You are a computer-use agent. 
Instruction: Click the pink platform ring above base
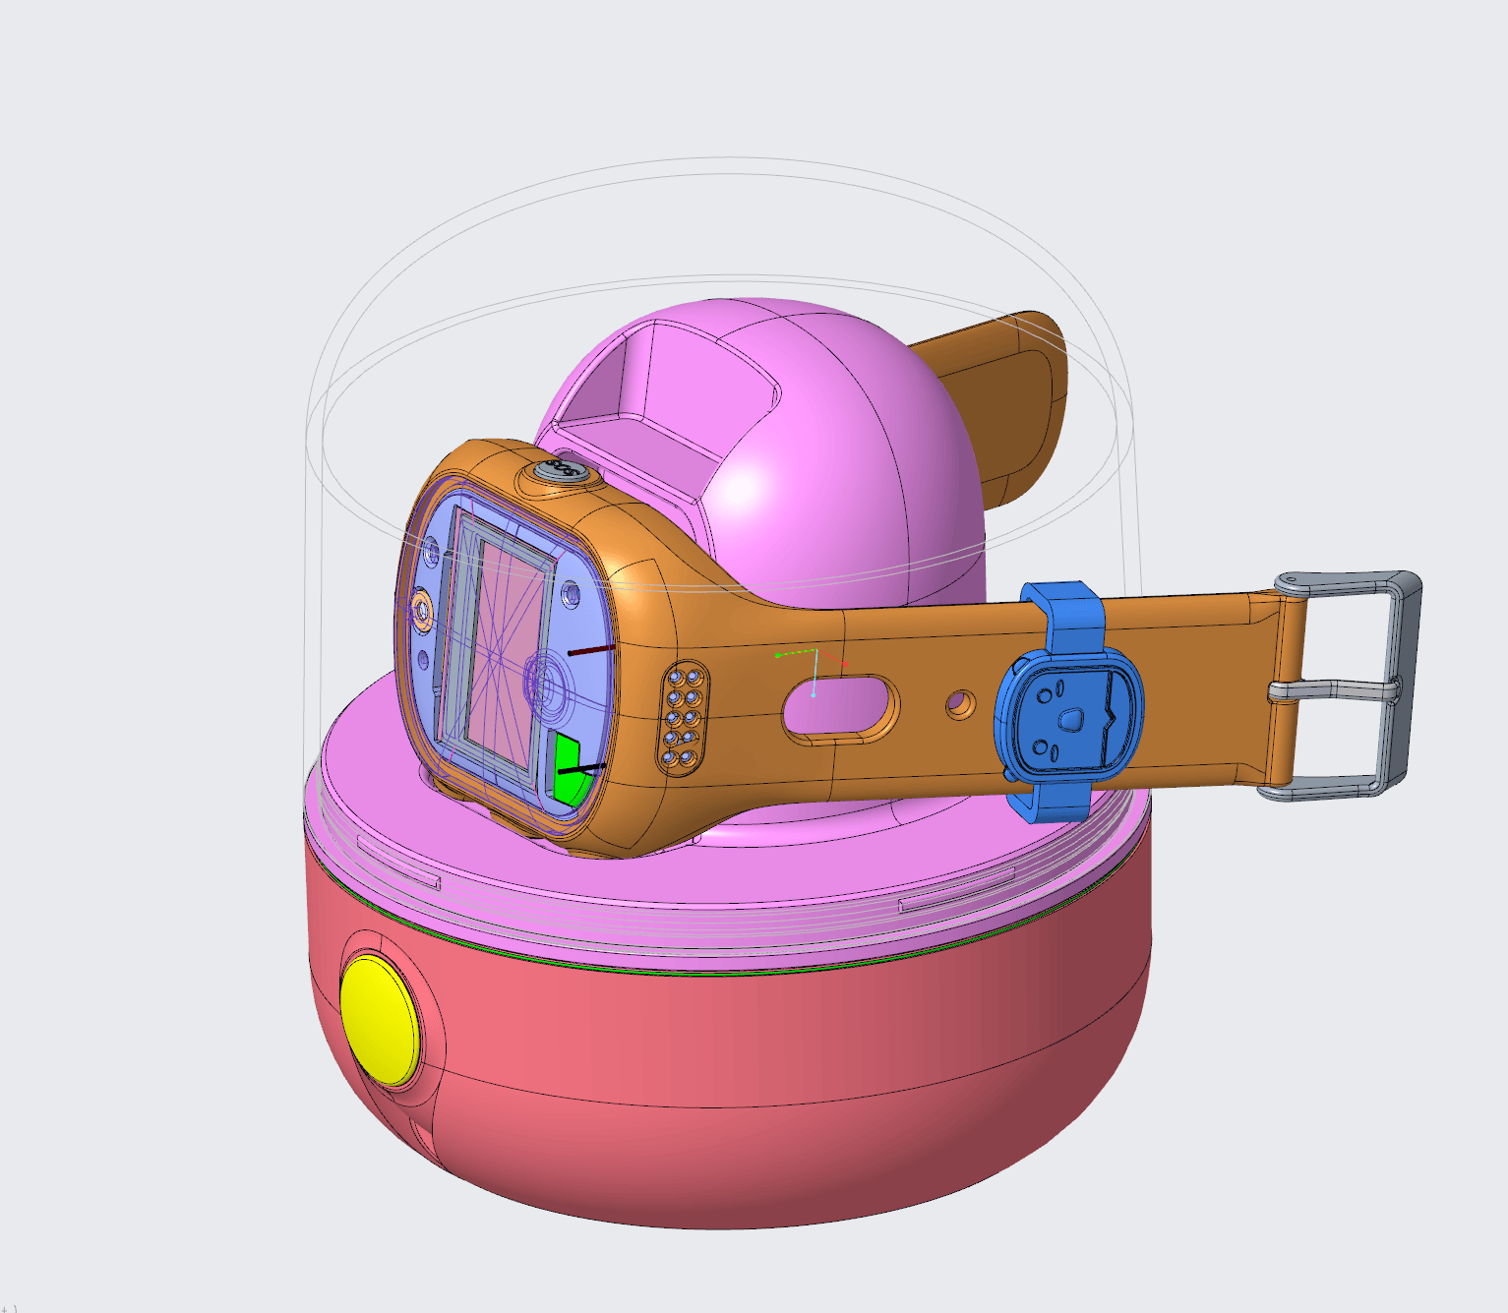(x=728, y=875)
